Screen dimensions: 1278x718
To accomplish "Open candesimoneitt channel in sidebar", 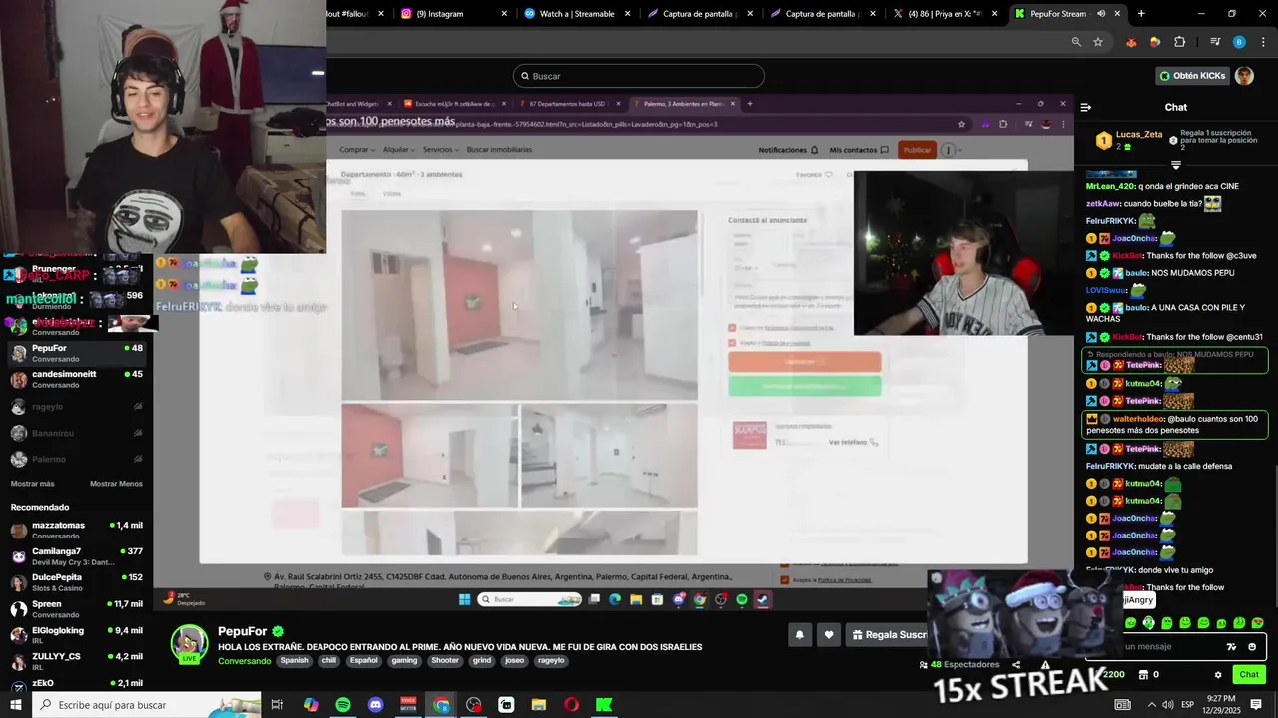I will 77,380.
